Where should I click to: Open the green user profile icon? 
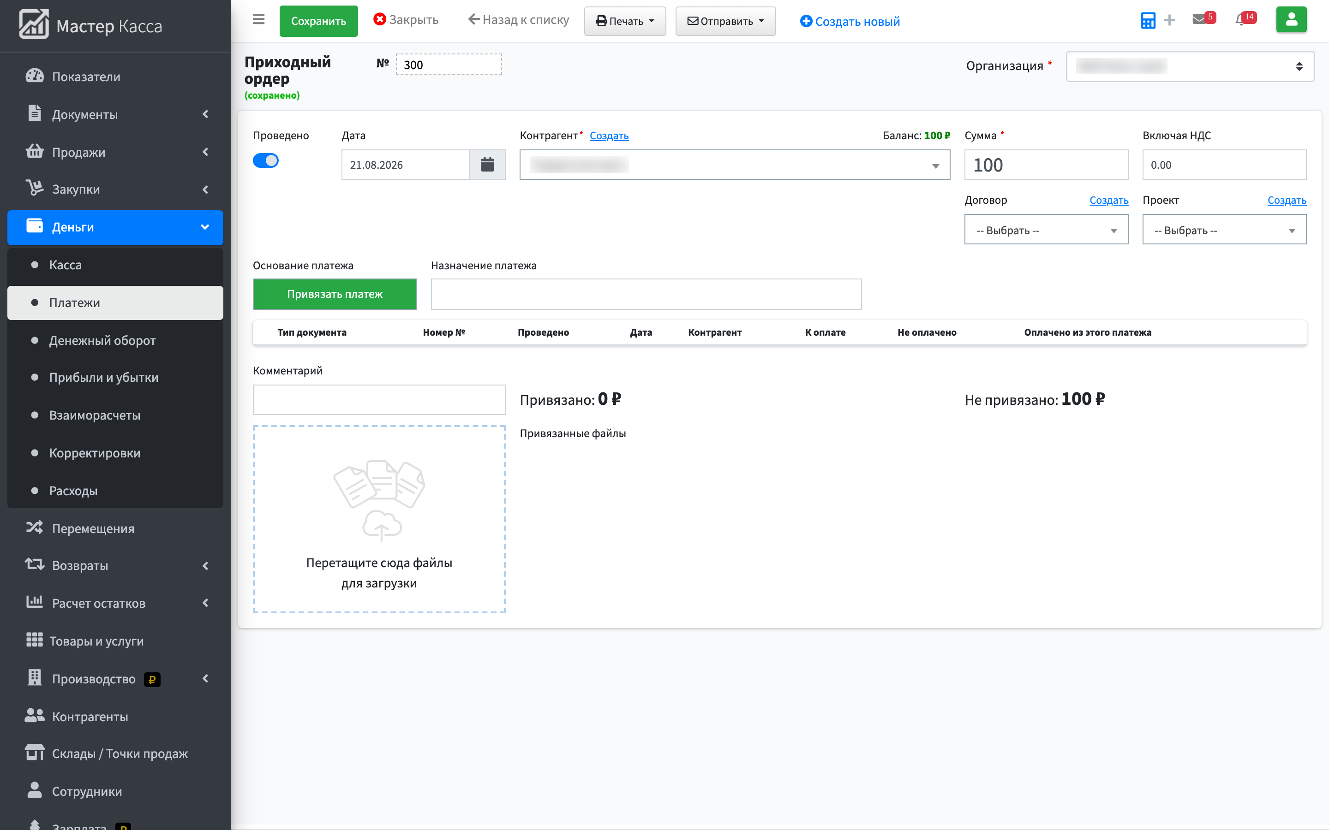1291,20
